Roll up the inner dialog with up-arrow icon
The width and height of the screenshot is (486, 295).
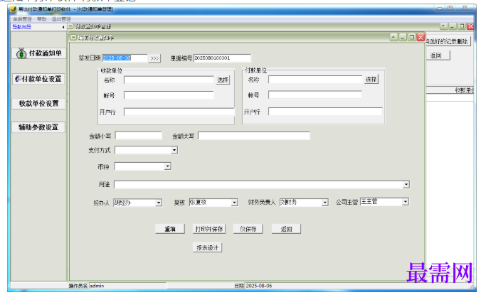click(393, 38)
